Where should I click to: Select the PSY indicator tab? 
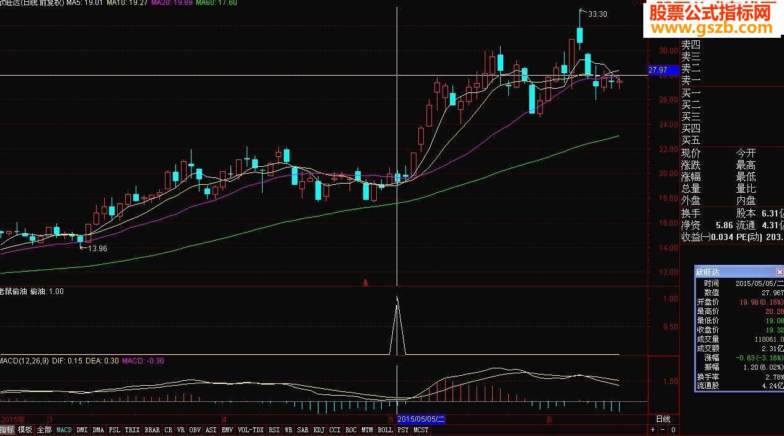(x=403, y=430)
